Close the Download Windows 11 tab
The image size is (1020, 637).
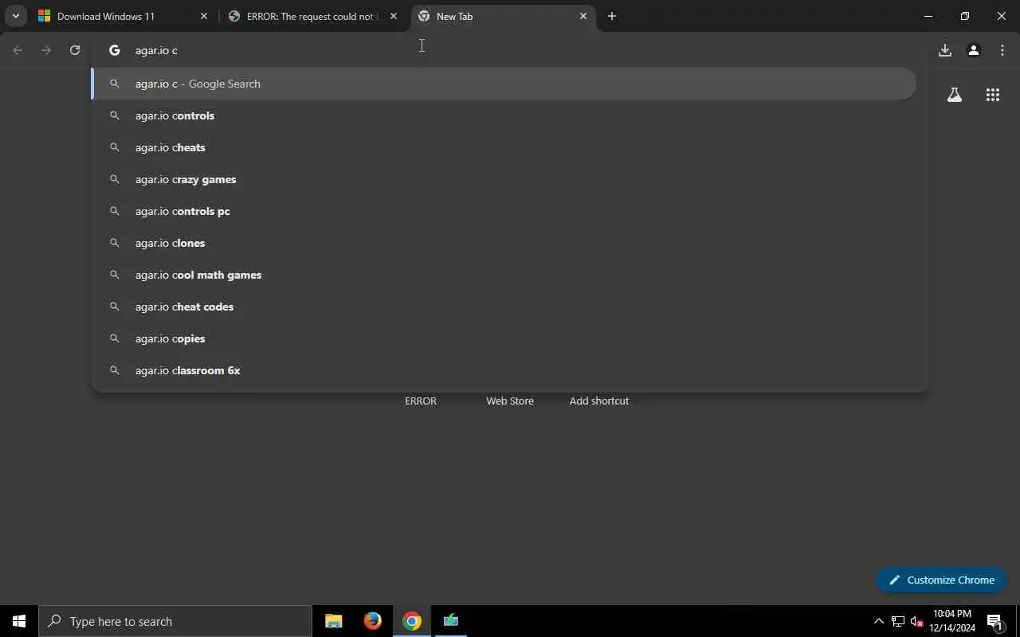204,16
